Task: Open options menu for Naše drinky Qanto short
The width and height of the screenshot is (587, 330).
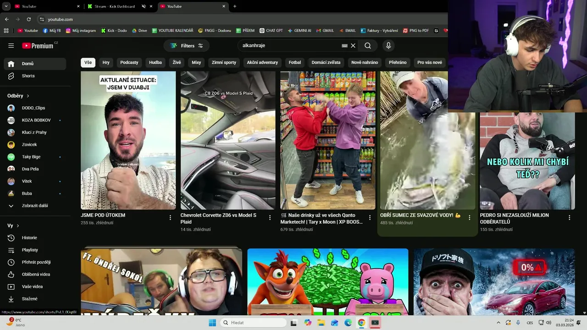Action: [370, 218]
